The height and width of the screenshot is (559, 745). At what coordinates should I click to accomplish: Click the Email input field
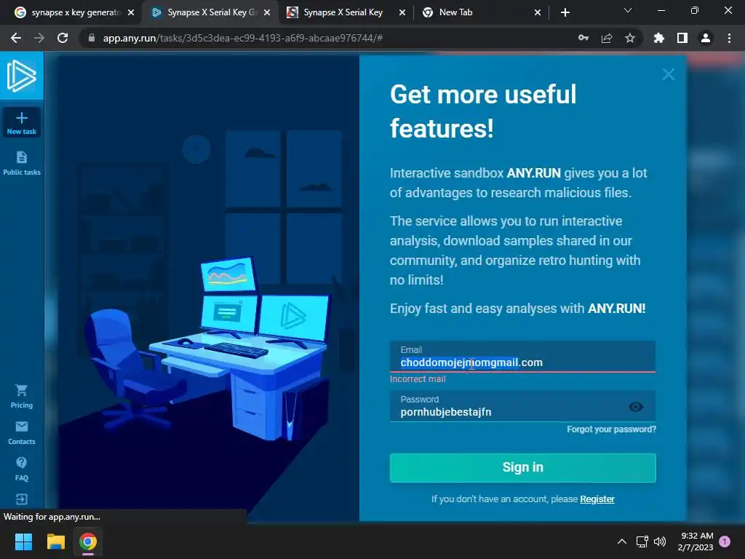(522, 357)
